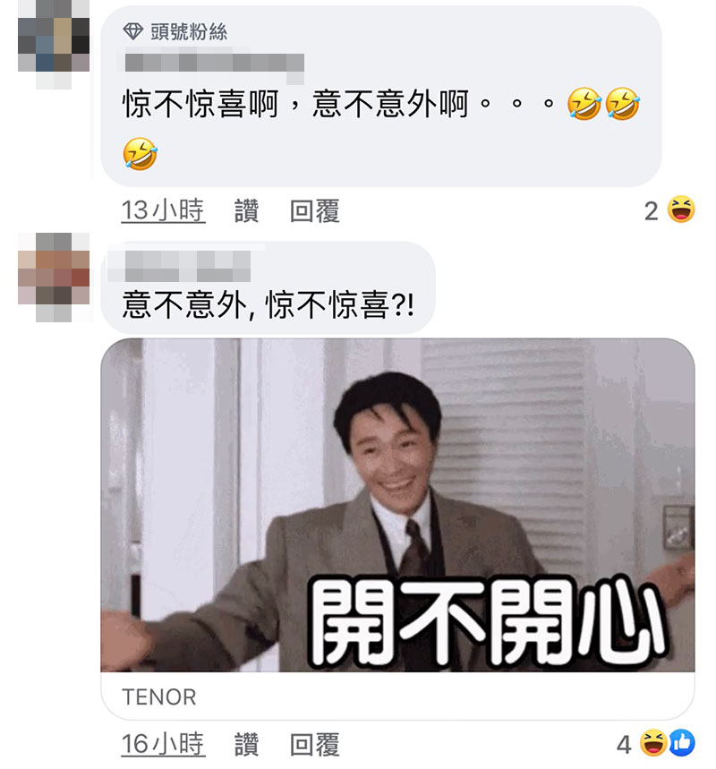Screen dimensions: 716x769
Task: Click the 頭號粉絲 badge text
Action: 189,32
